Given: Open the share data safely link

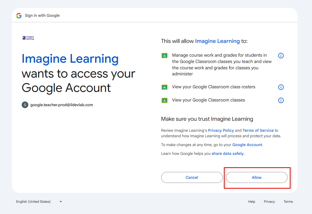Looking at the screenshot, I should (227, 153).
